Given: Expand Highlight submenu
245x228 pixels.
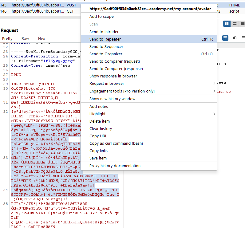Looking at the screenshot, I should [149, 114].
